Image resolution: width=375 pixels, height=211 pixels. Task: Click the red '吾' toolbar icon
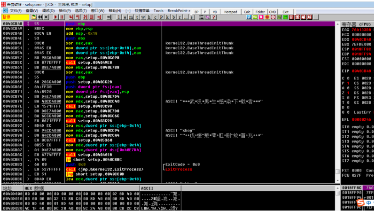(x=291, y=17)
